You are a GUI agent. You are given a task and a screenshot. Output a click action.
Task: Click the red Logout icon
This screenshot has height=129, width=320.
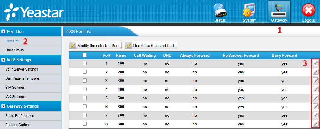(x=308, y=12)
